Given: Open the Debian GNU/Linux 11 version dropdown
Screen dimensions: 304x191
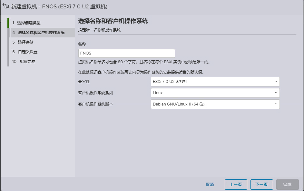Looking at the screenshot, I should (x=215, y=104).
